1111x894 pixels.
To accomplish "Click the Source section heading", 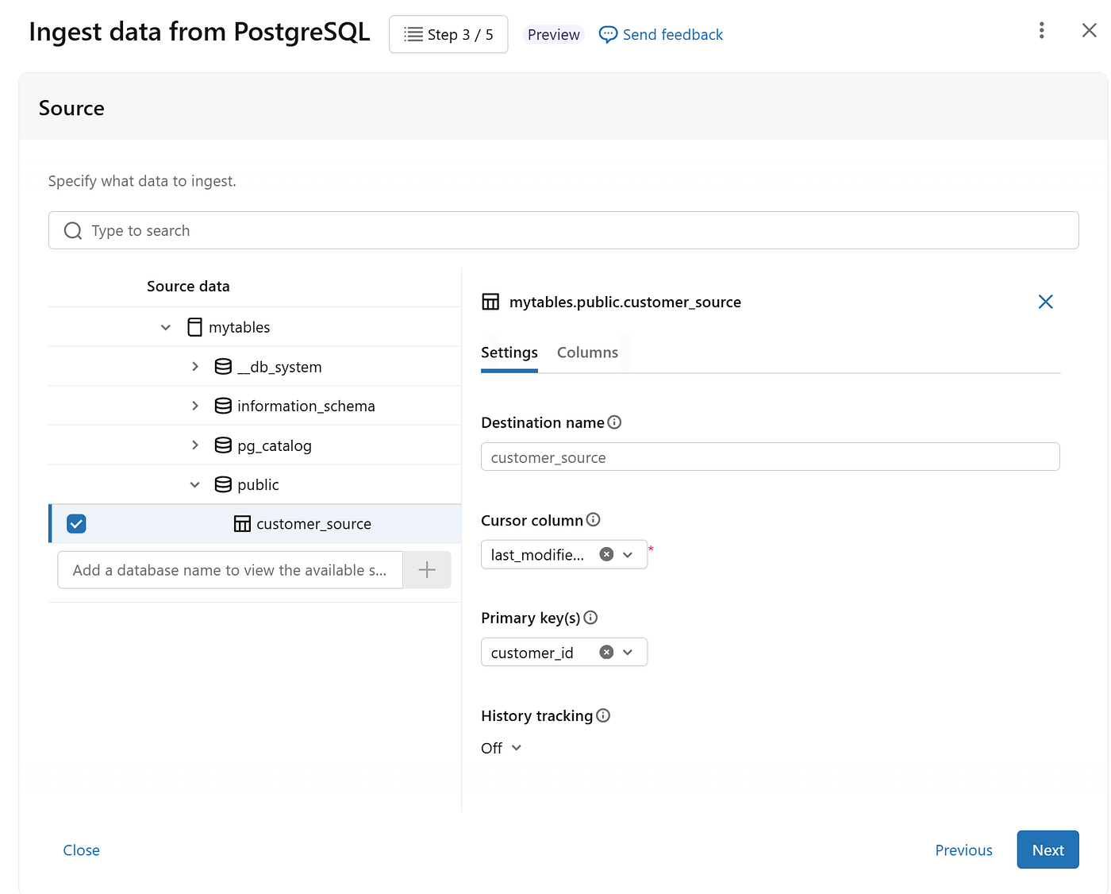I will [71, 108].
